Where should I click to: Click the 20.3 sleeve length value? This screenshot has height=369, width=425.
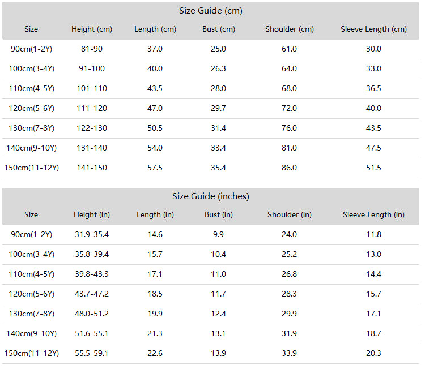[x=373, y=354]
